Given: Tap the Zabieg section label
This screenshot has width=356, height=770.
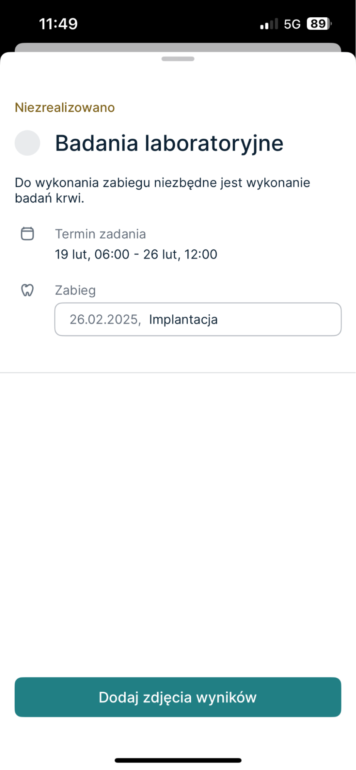Looking at the screenshot, I should (75, 290).
